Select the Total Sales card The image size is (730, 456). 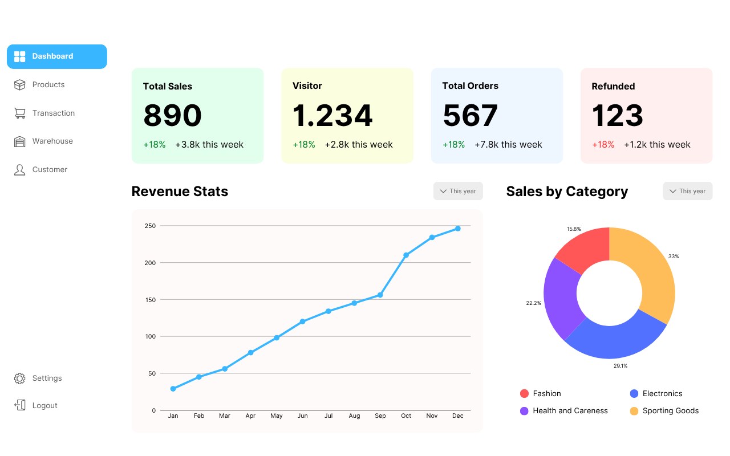pos(197,116)
